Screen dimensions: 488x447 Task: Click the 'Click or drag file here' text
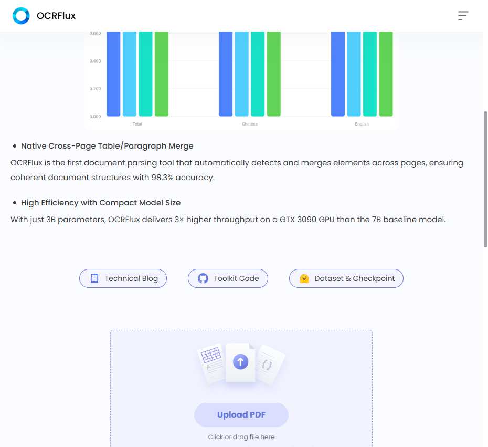(241, 437)
